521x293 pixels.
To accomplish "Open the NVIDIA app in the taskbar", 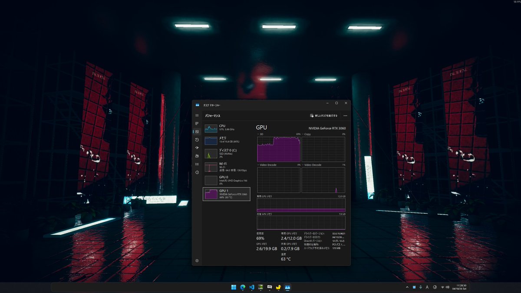I will pyautogui.click(x=260, y=287).
